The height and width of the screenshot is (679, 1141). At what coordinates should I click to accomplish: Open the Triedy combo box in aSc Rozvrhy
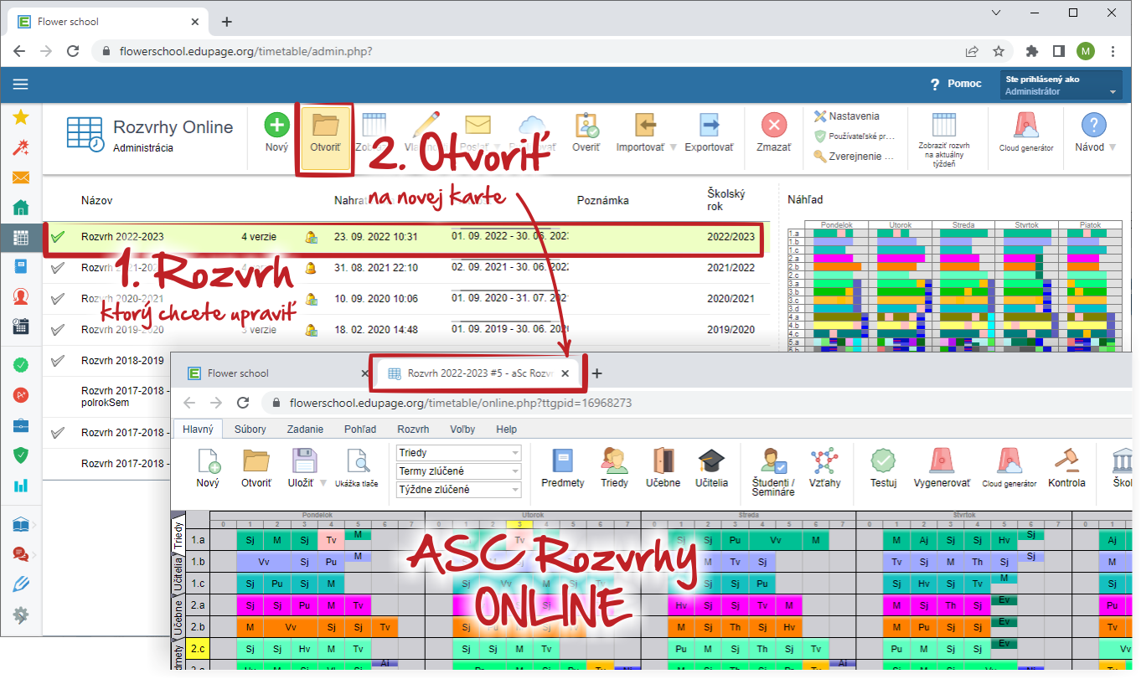[458, 453]
